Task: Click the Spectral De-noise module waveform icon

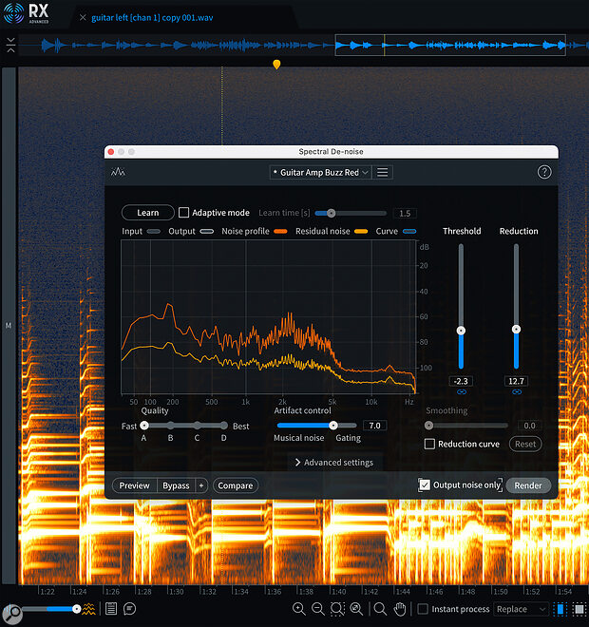Action: click(118, 172)
